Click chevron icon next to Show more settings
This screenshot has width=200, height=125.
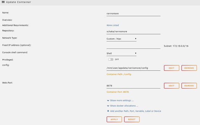(108, 101)
